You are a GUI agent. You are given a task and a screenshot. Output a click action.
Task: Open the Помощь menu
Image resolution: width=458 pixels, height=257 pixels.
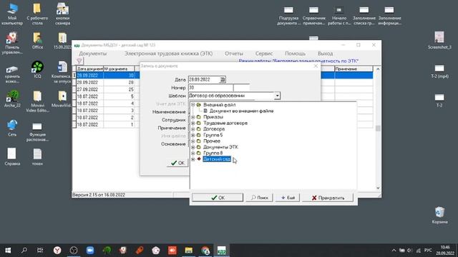click(295, 54)
